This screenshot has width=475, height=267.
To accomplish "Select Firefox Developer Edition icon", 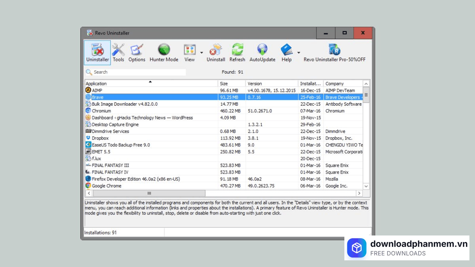I will click(x=88, y=179).
